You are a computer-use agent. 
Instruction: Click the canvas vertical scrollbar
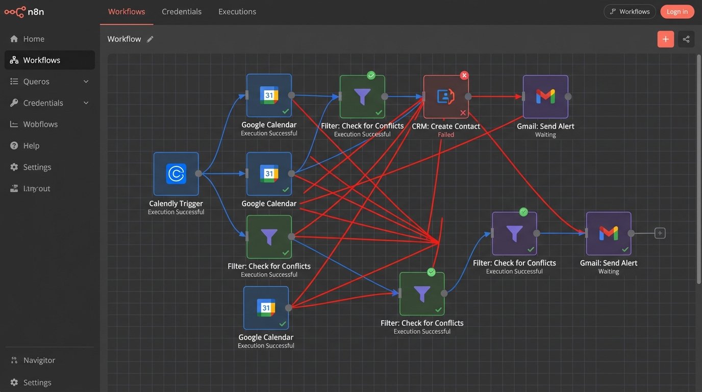tap(698, 168)
